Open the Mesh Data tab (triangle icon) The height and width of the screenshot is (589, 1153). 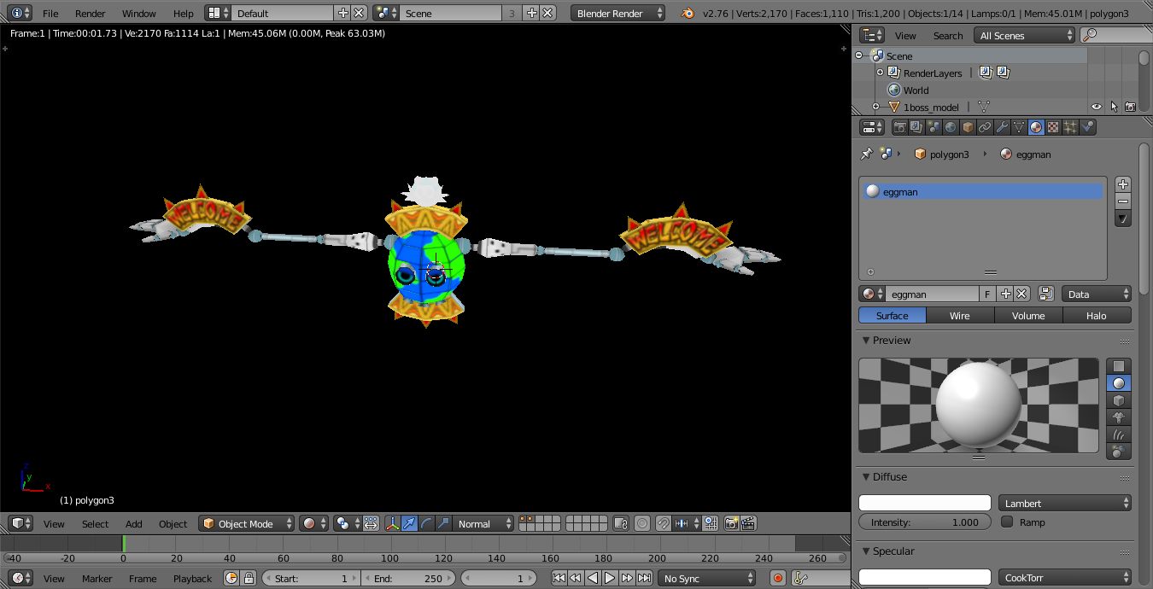pos(1019,127)
